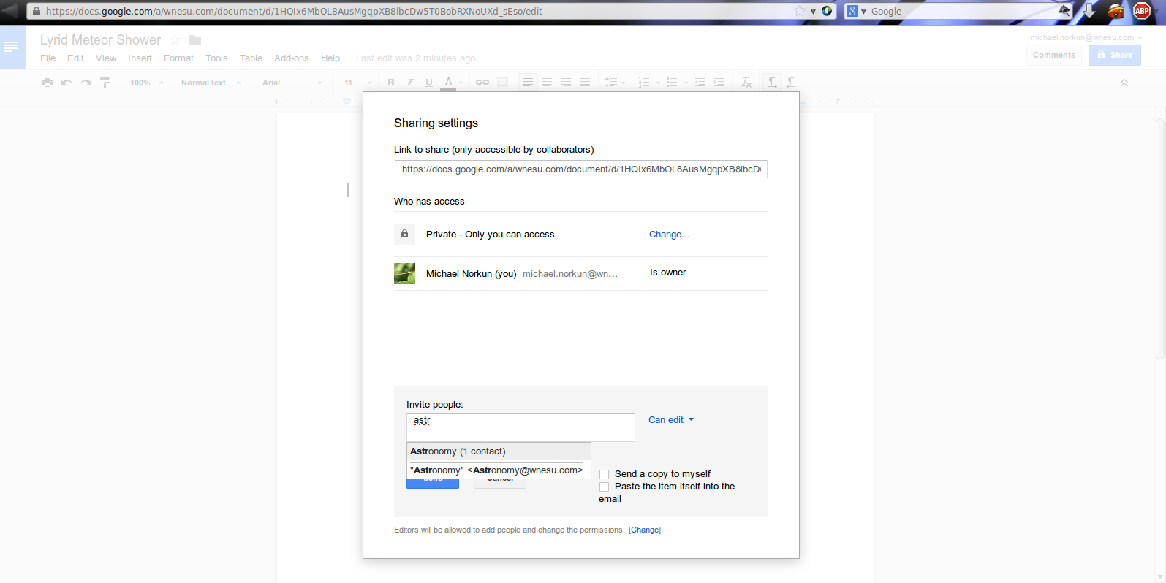This screenshot has width=1166, height=583.
Task: Click the Link to share URL field
Action: tap(581, 169)
